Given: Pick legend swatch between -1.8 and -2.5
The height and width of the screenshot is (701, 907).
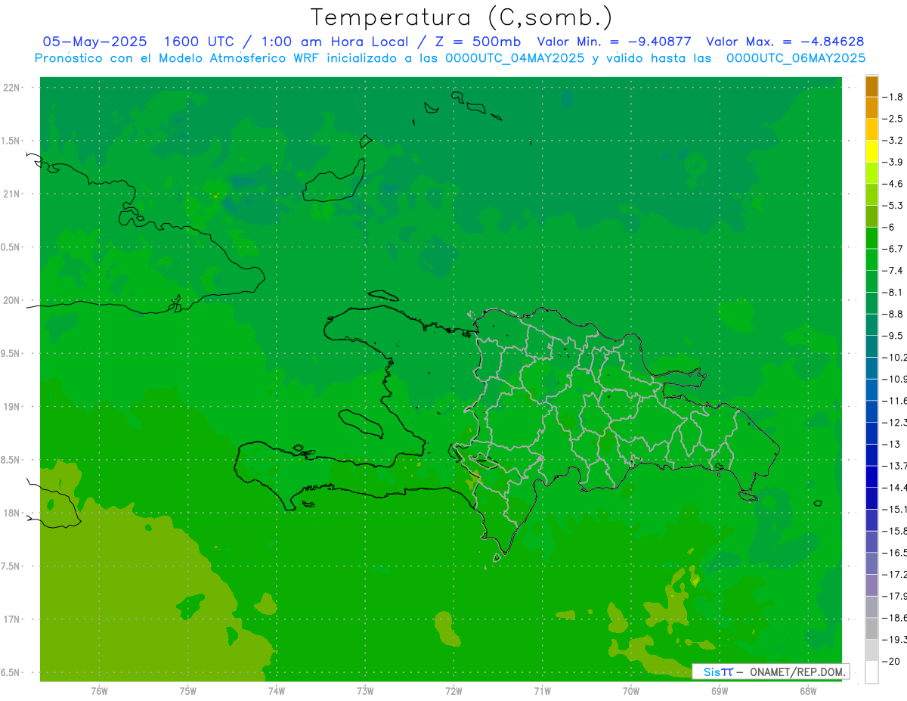Looking at the screenshot, I should point(871,108).
